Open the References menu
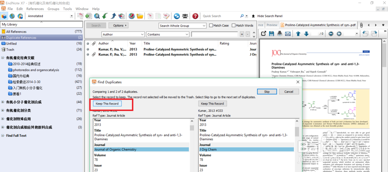This screenshot has height=172, width=388. (35, 9)
